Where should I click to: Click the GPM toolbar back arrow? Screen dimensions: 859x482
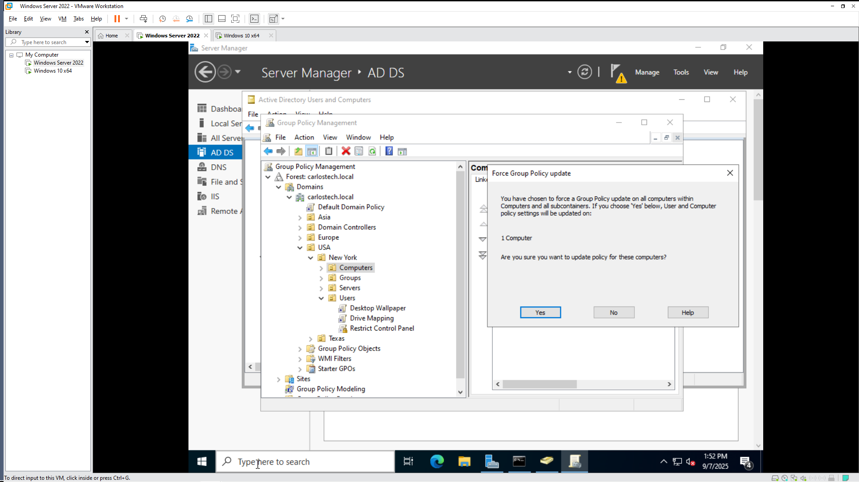(x=268, y=151)
